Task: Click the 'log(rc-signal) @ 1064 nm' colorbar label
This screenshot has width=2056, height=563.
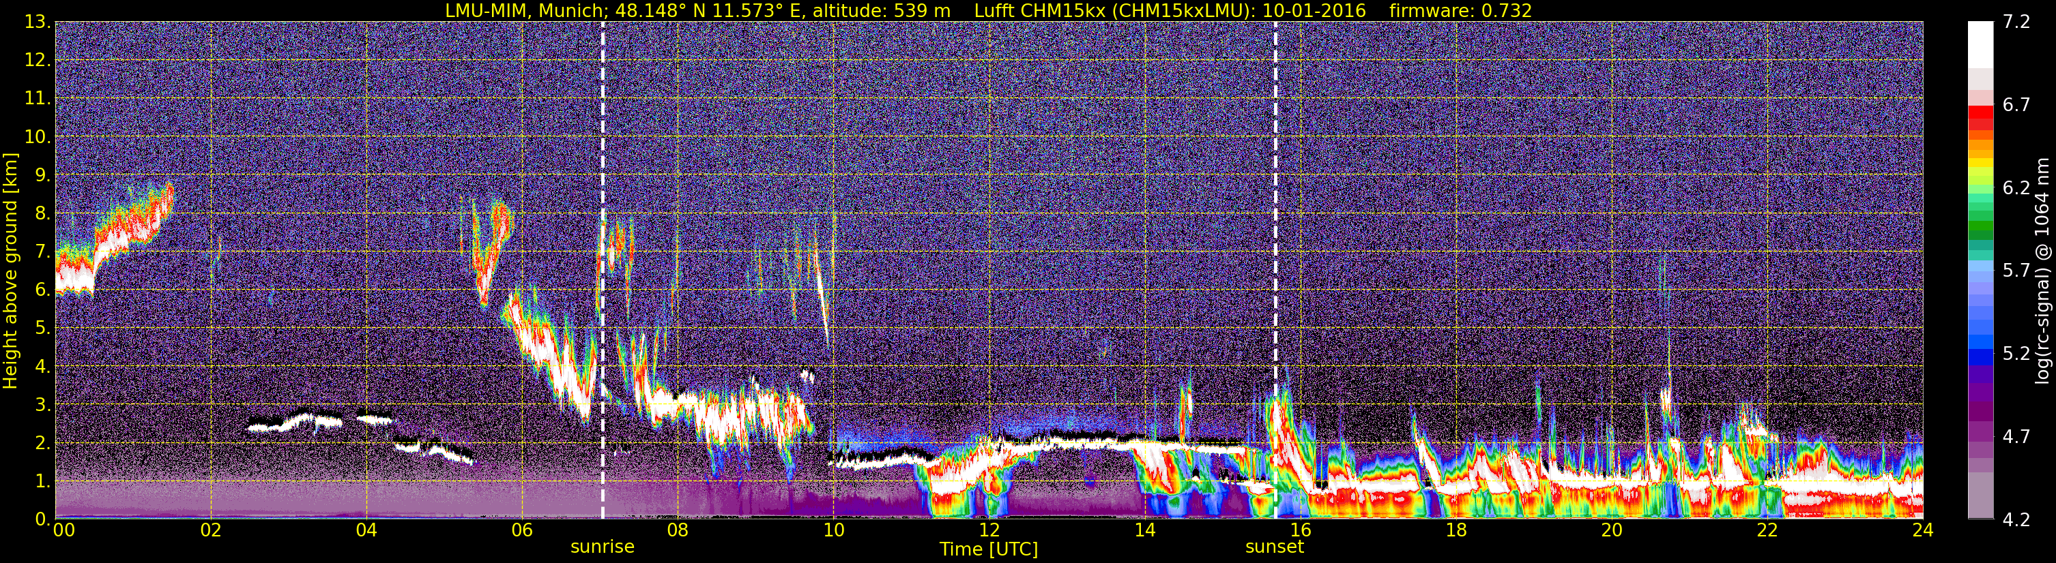Action: click(2042, 271)
